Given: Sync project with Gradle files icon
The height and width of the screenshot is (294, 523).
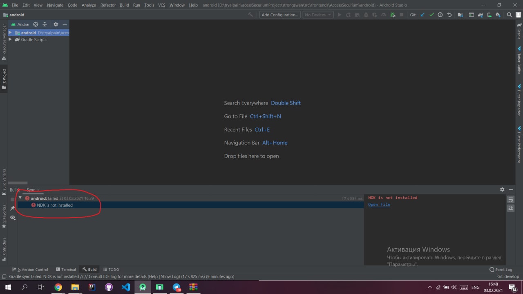Looking at the screenshot, I should [480, 15].
